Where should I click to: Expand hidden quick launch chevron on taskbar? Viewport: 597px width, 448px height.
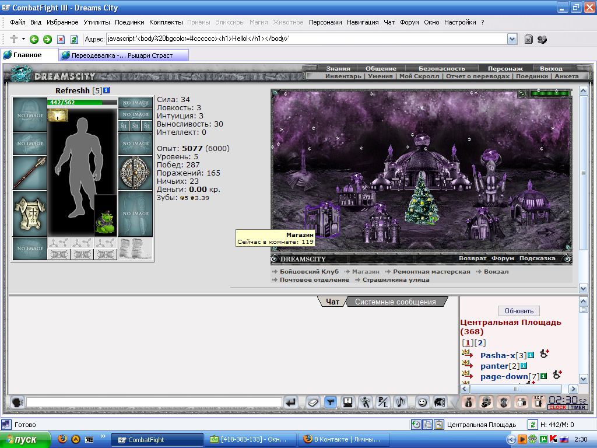(x=103, y=436)
